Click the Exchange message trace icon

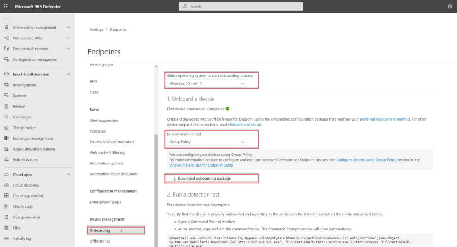(x=7, y=138)
